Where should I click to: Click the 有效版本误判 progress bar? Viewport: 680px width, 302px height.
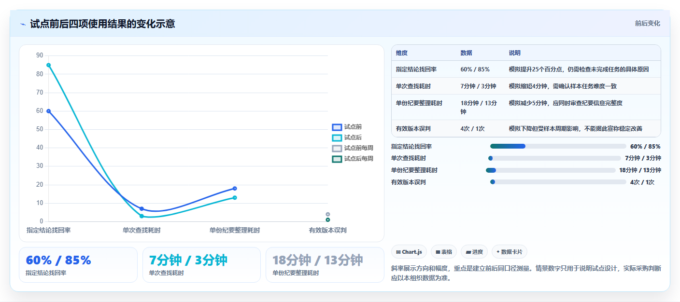[x=558, y=182]
